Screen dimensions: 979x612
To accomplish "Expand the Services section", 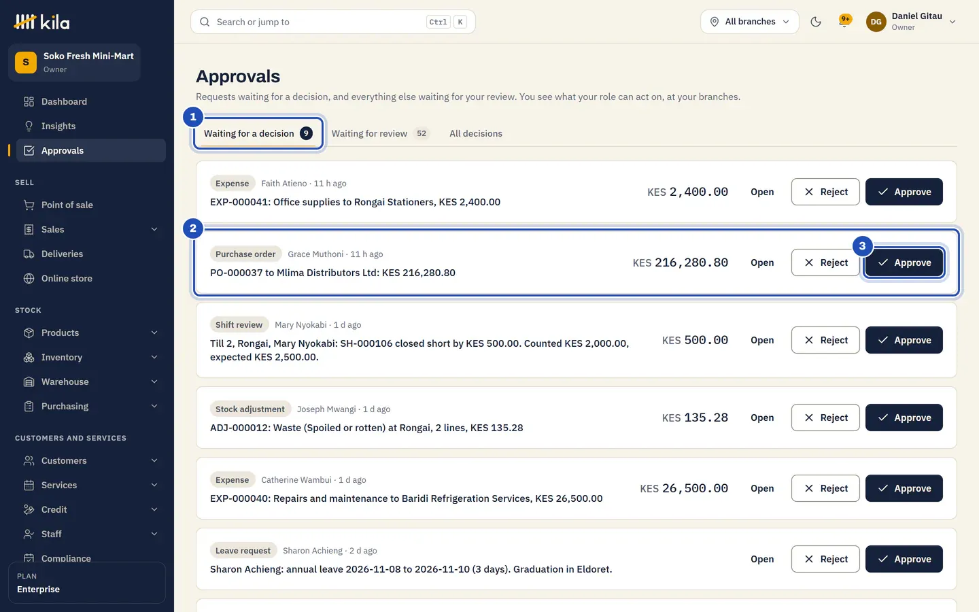I will tap(90, 485).
